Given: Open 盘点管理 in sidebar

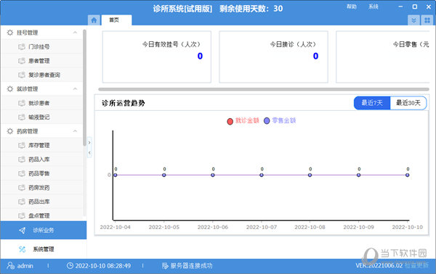Looking at the screenshot, I should (42, 215).
